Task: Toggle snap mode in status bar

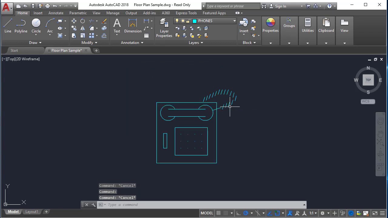Action: 226,213
